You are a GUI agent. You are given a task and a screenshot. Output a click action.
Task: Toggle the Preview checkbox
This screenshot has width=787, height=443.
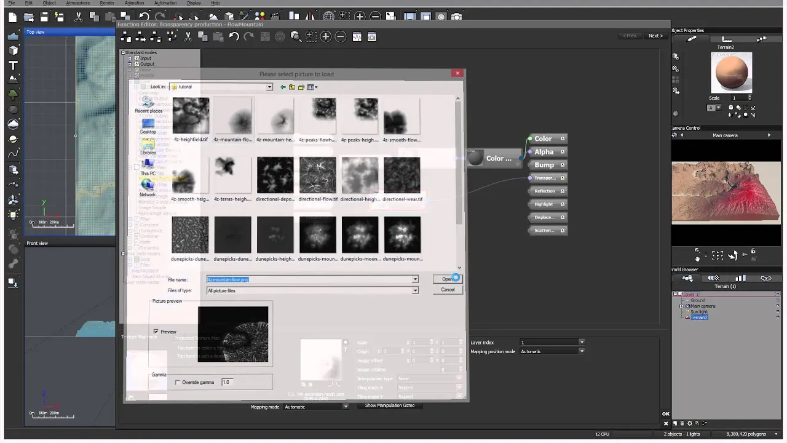156,332
